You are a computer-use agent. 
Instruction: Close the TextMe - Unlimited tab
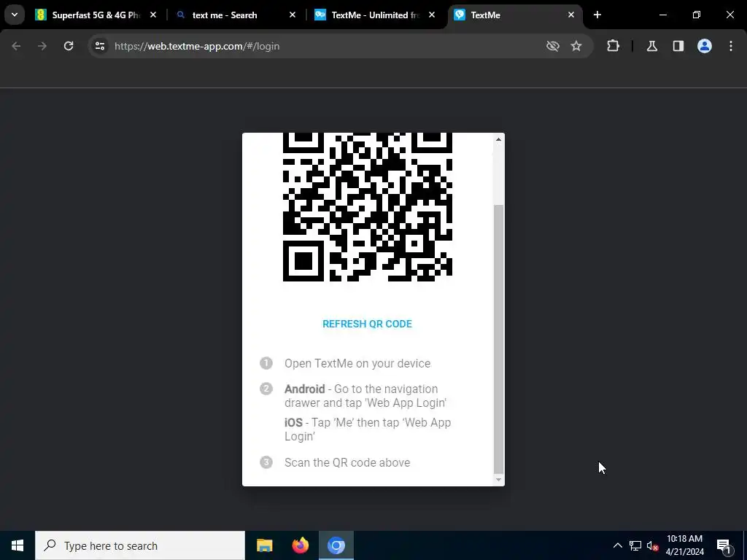(x=432, y=15)
